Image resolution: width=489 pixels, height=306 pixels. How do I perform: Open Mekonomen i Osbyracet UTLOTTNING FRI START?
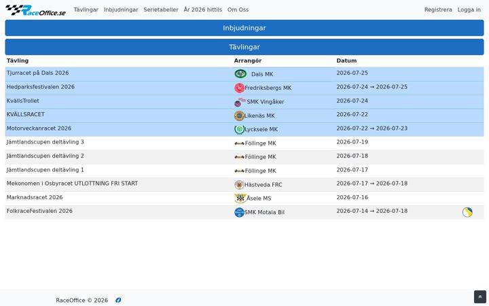click(x=73, y=184)
